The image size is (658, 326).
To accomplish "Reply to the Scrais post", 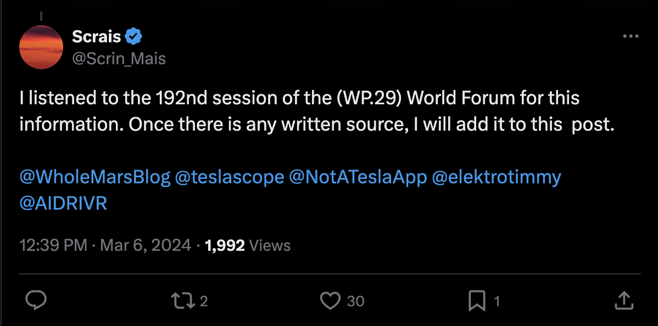I will click(x=36, y=300).
